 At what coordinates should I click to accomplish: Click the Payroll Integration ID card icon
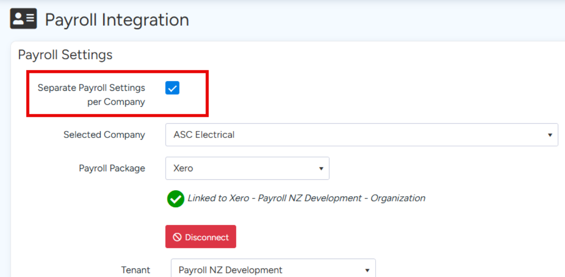tap(24, 19)
